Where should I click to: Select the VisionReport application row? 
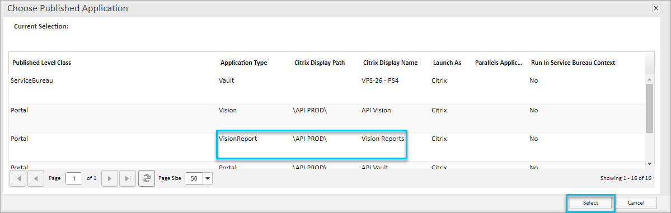point(327,147)
